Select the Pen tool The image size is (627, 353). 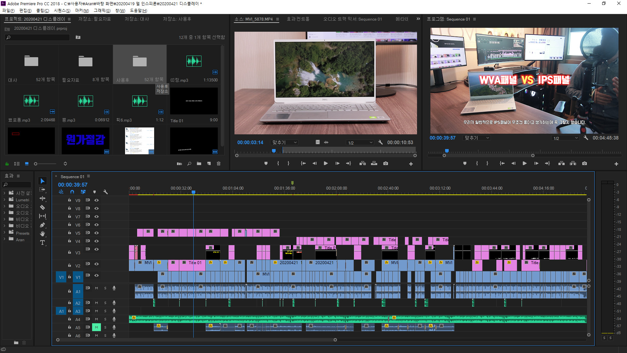(42, 225)
